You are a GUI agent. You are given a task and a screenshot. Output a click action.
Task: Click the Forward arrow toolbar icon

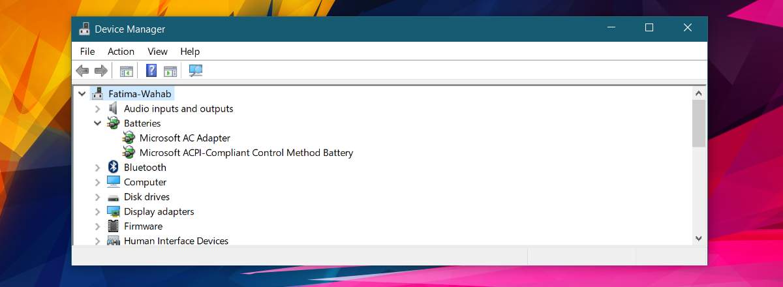pyautogui.click(x=100, y=70)
